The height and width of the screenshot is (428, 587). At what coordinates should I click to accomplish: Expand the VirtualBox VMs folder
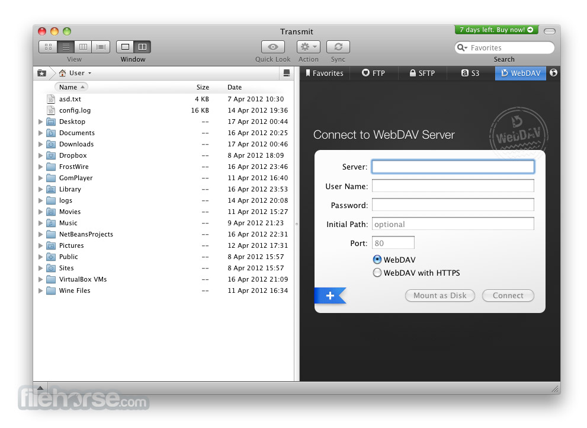pos(40,279)
